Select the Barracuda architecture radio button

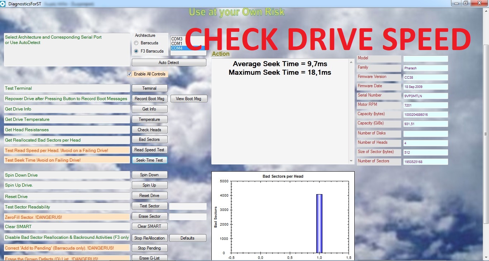[x=136, y=43]
